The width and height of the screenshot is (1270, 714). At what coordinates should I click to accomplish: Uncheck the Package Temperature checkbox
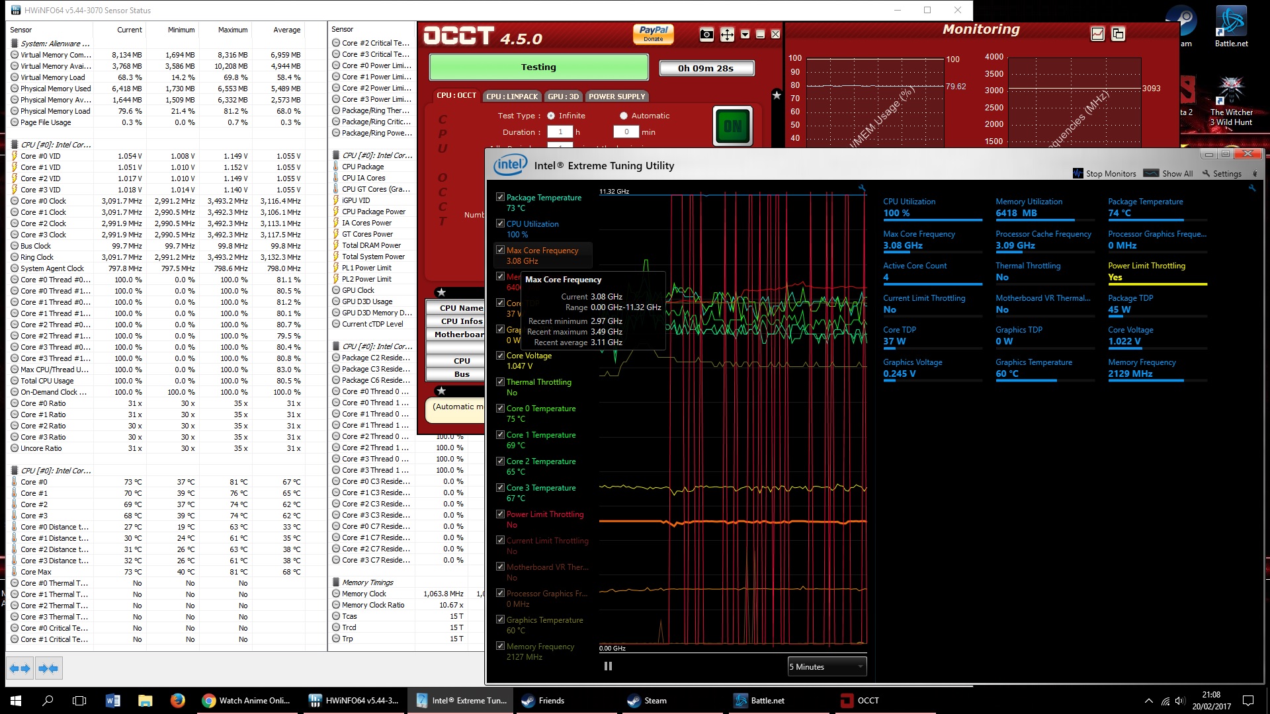[501, 197]
